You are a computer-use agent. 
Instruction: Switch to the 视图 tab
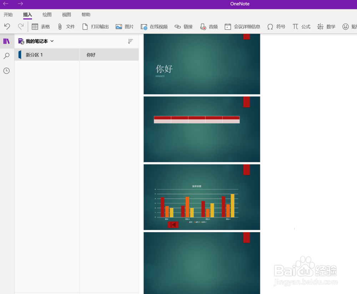[x=66, y=15]
